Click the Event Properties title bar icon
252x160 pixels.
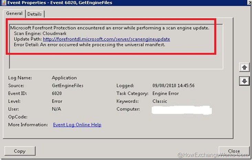tap(3, 2)
